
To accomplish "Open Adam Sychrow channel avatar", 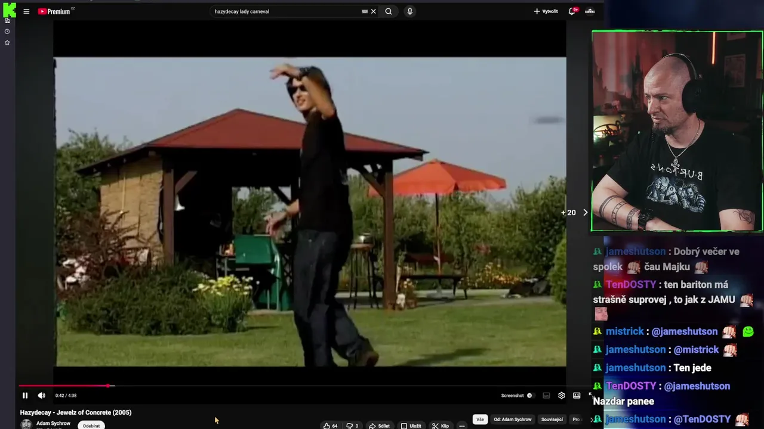I will (26, 424).
